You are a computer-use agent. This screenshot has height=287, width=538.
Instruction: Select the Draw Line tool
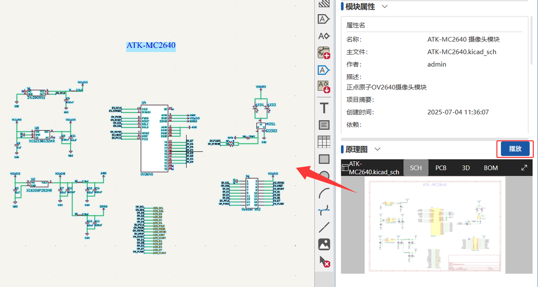coord(324,227)
